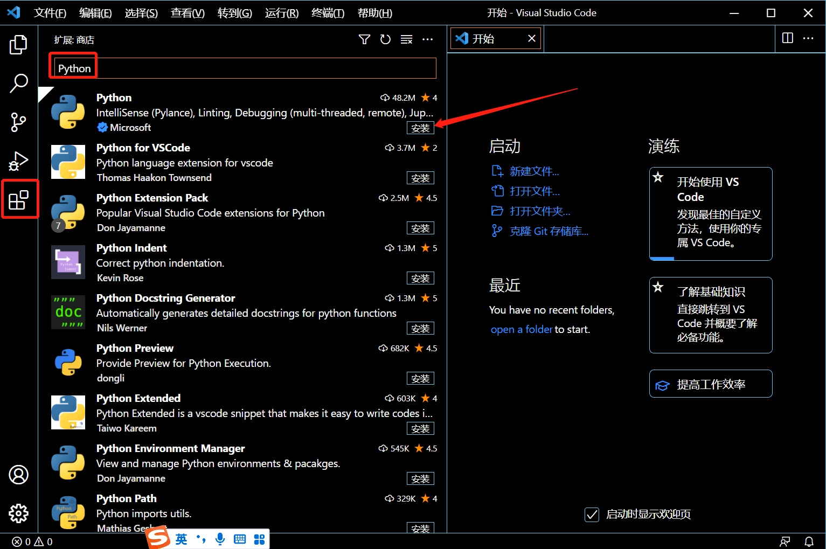826x549 pixels.
Task: Open extensions panel more actions menu
Action: [428, 39]
